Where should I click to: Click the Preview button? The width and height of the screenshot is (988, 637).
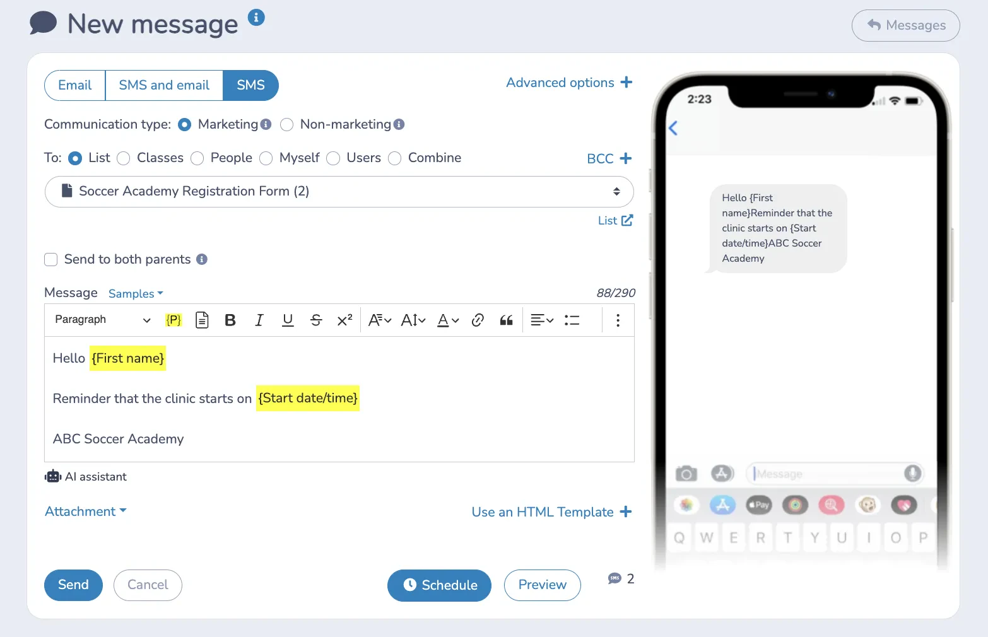point(543,585)
